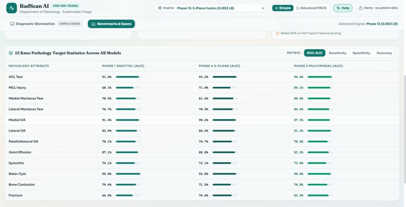406x207 pixels.
Task: Click the 87.1% Joint Effusion Phase 1 value
Action: tap(107, 152)
